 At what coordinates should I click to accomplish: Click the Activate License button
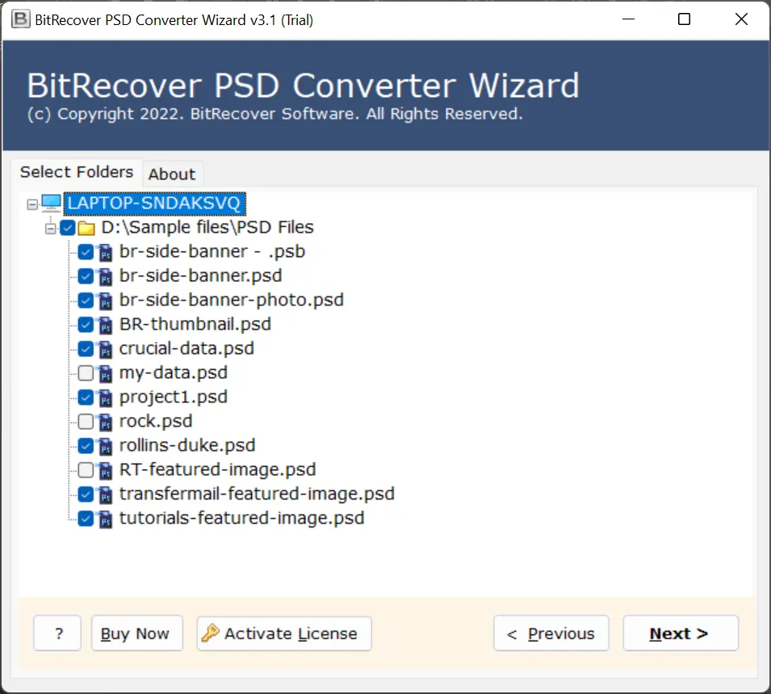pyautogui.click(x=284, y=633)
